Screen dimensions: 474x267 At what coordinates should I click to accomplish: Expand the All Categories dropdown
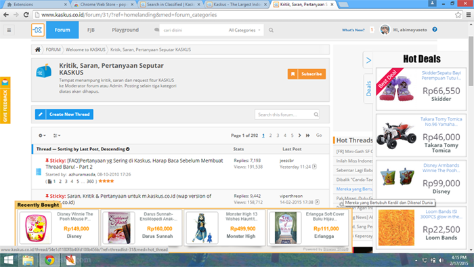click(244, 30)
